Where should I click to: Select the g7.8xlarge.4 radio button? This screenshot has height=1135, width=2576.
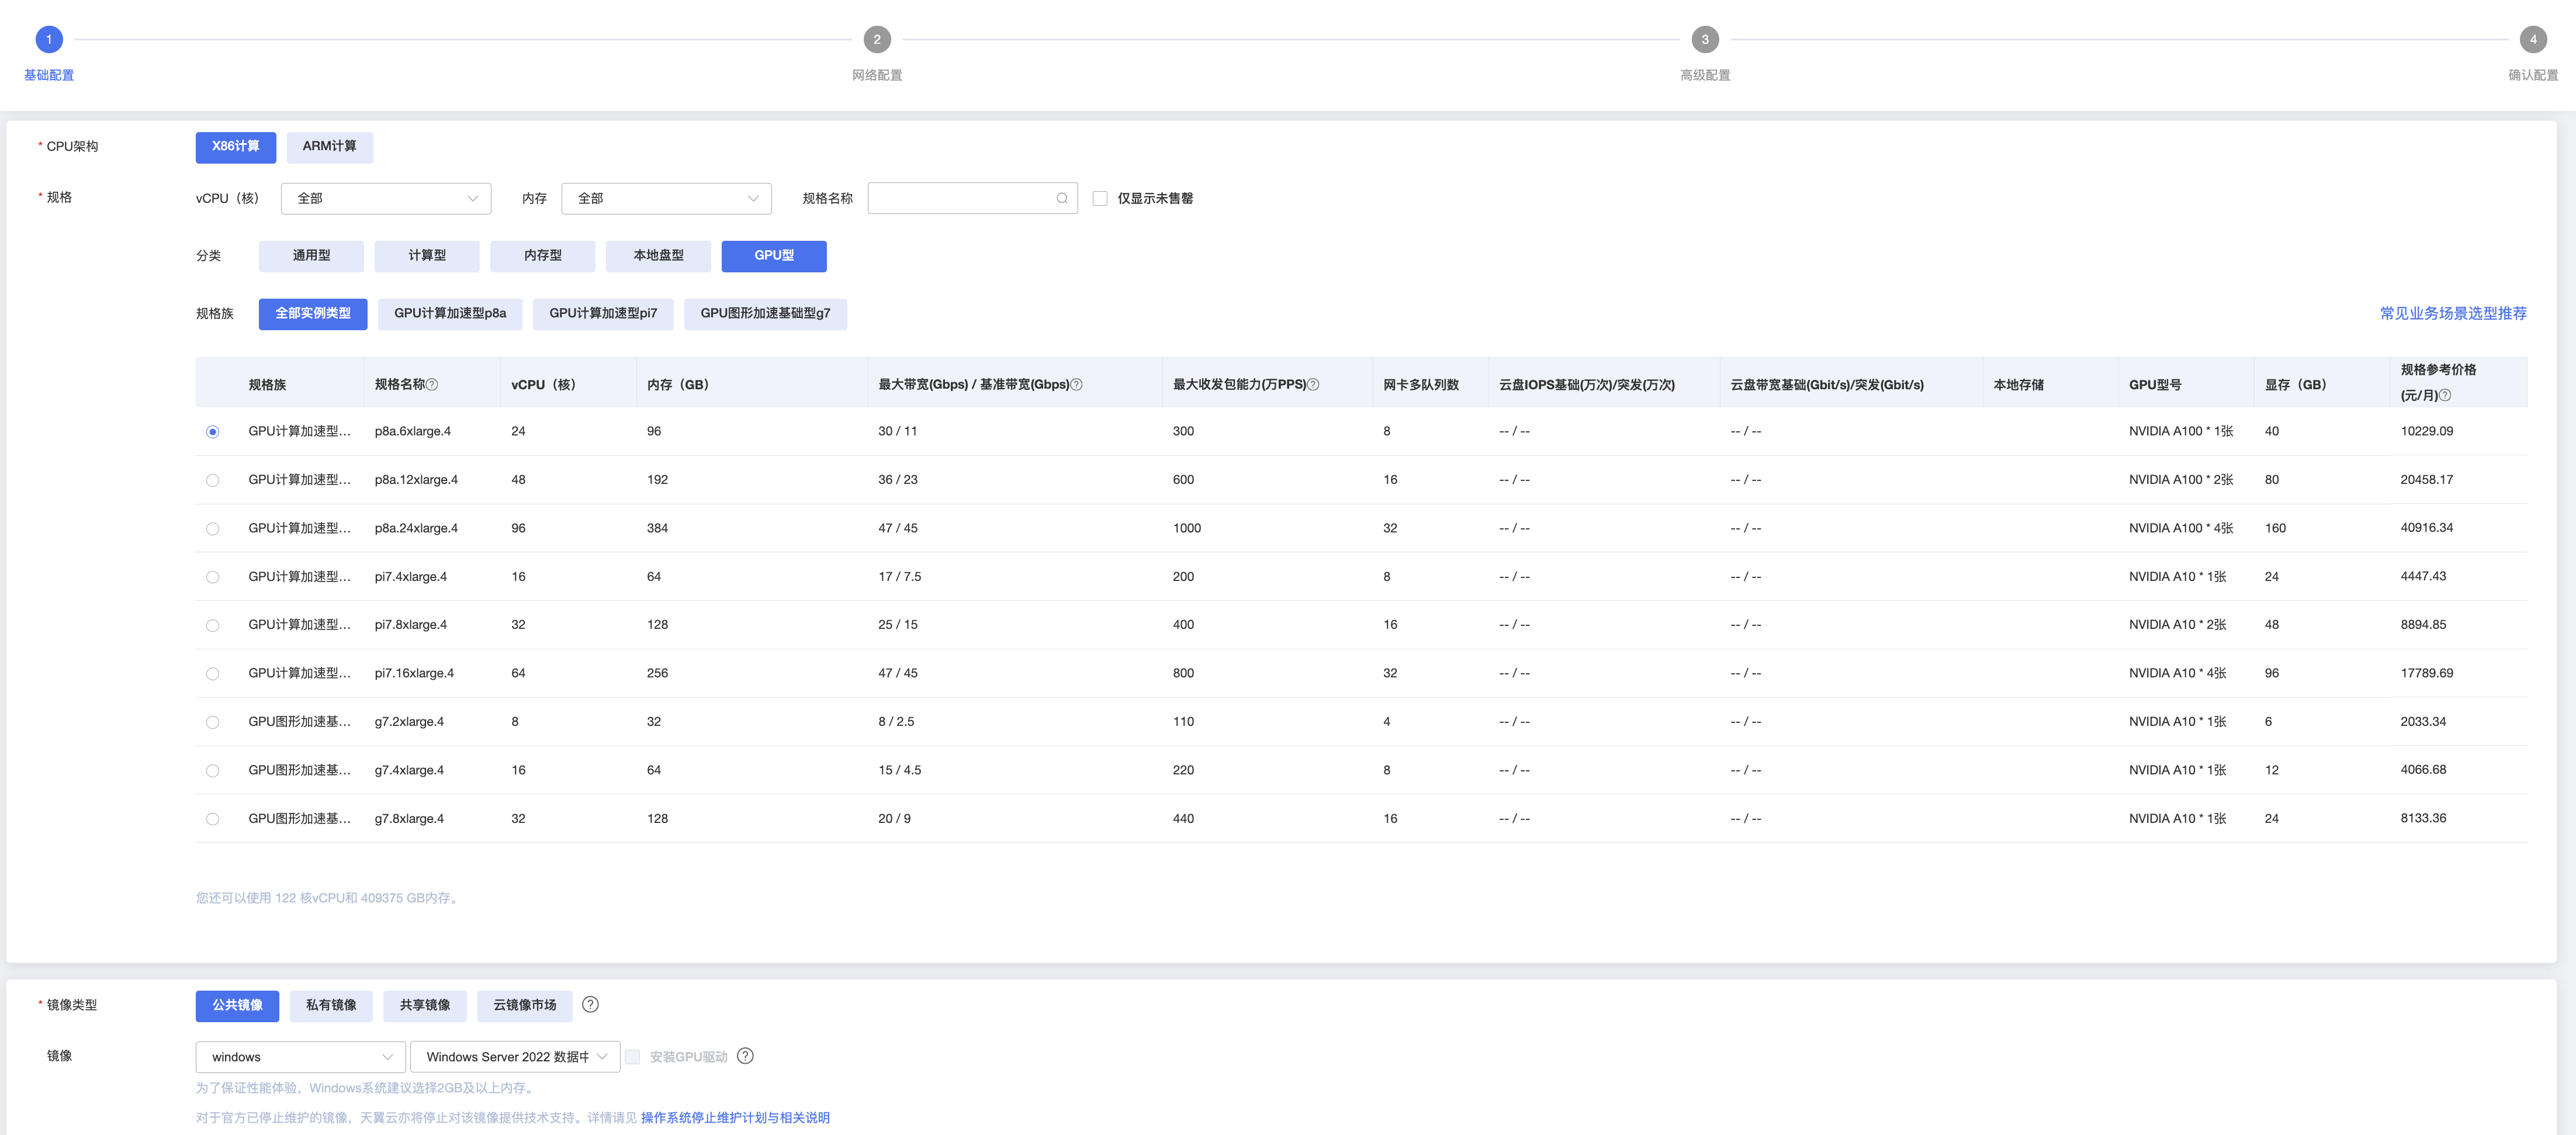(x=212, y=819)
